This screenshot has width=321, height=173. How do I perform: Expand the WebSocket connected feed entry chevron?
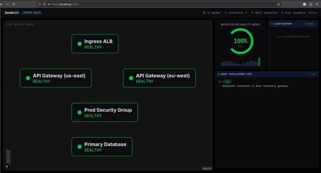click(221, 86)
